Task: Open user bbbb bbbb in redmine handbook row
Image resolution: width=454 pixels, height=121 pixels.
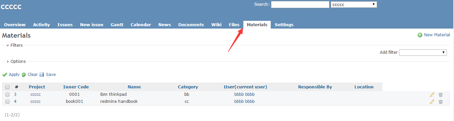Action: [x=244, y=102]
